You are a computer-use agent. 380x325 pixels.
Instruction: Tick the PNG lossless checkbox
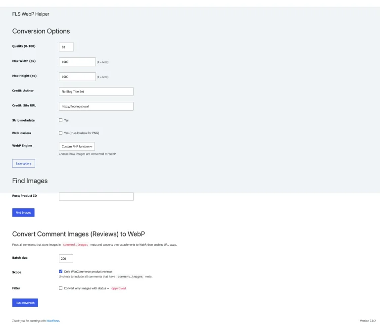point(60,133)
